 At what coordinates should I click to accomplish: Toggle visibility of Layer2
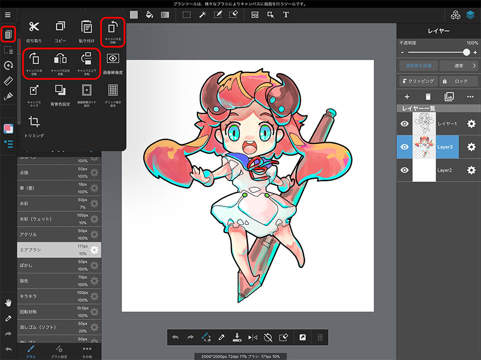pyautogui.click(x=405, y=170)
